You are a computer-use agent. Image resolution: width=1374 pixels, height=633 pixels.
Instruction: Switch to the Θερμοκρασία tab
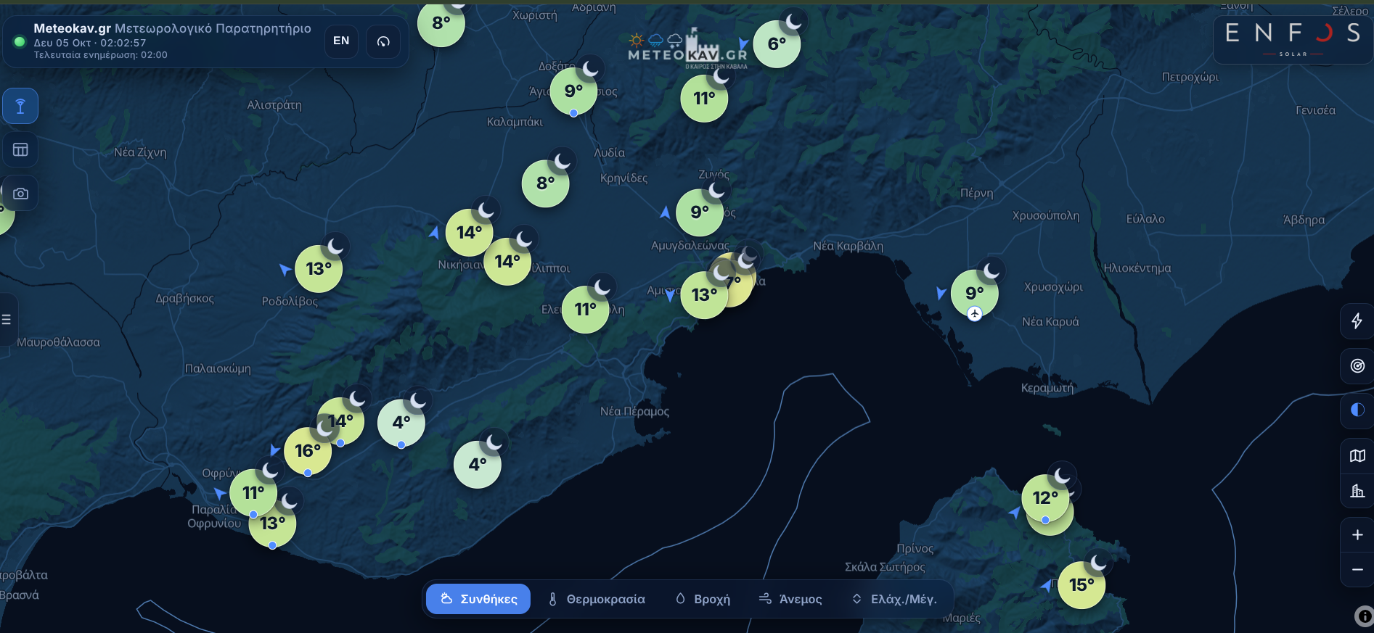pos(596,599)
